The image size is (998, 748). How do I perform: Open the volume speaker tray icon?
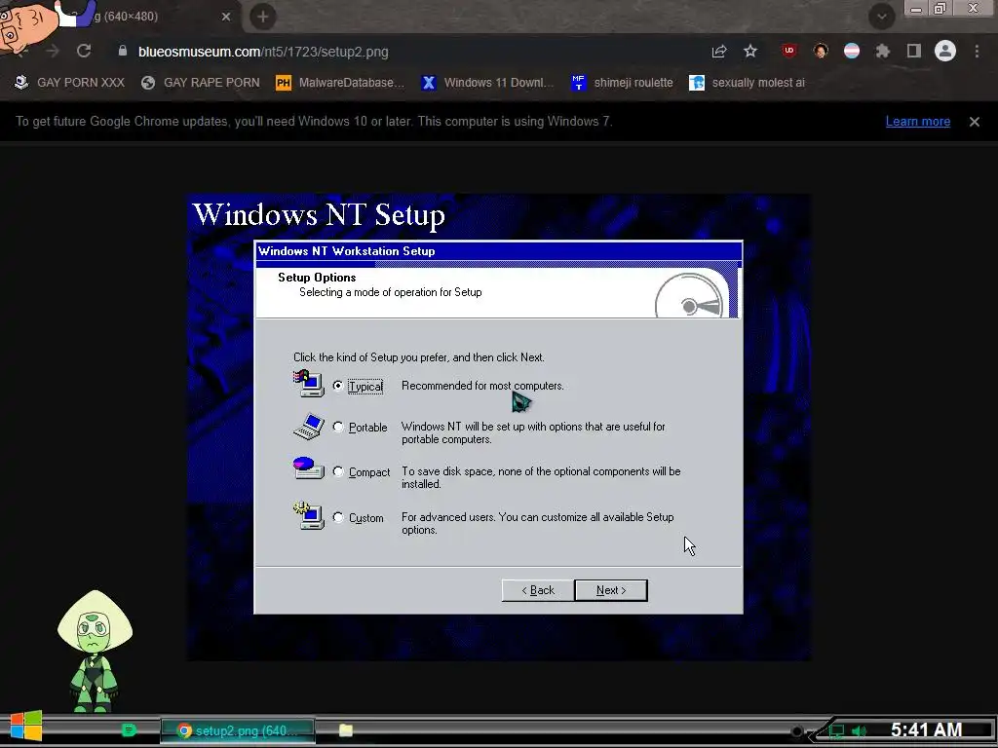click(x=859, y=731)
